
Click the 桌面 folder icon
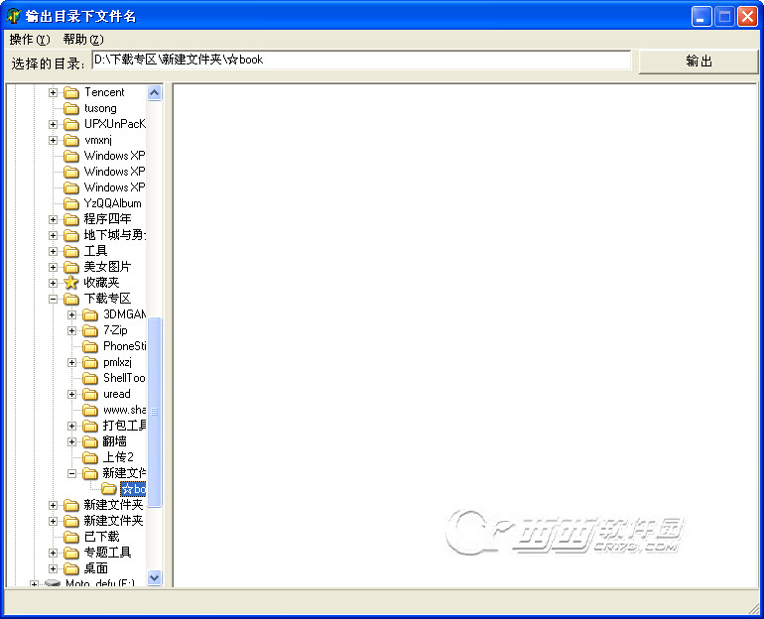pyautogui.click(x=71, y=568)
